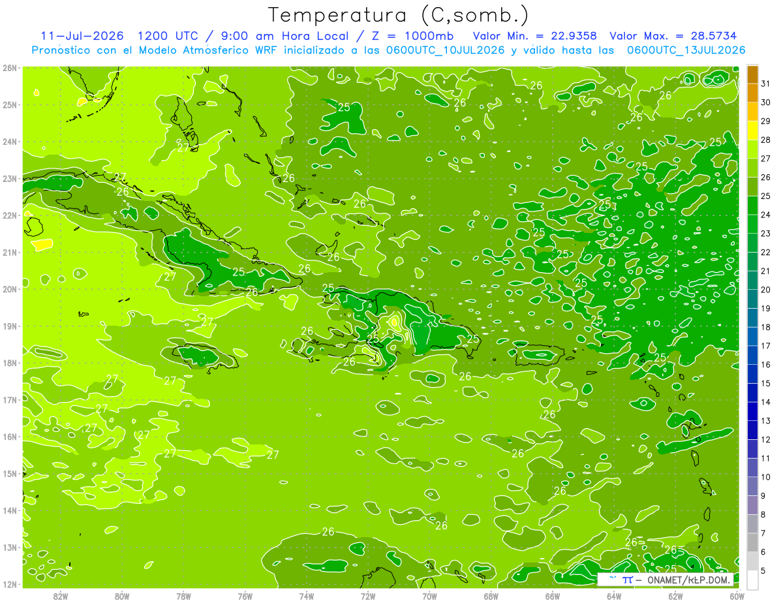
Task: Click the "18N" latitude axis label
Action: click(x=10, y=363)
